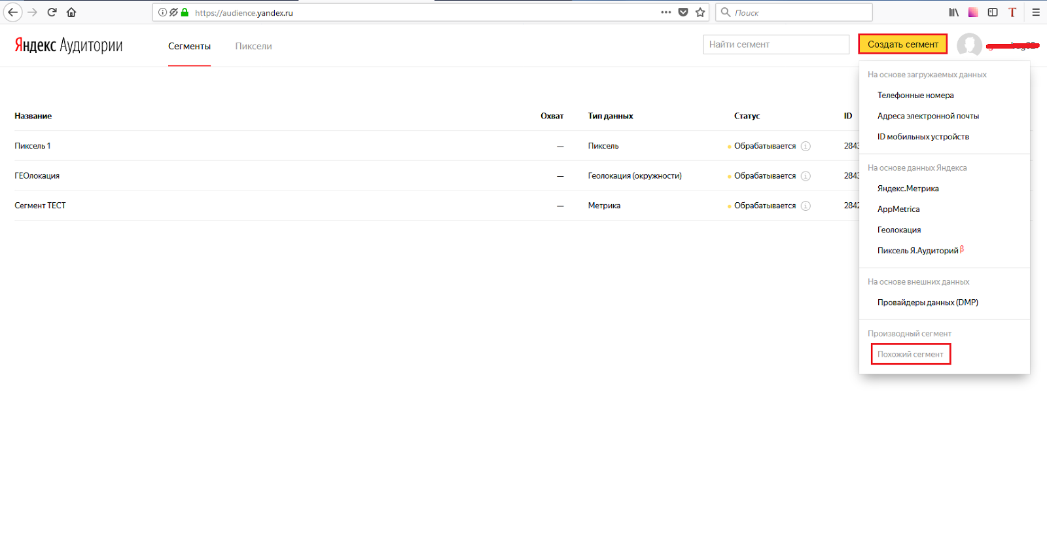Click the Яндекс Аудитории logo
This screenshot has height=555, width=1047.
(69, 45)
